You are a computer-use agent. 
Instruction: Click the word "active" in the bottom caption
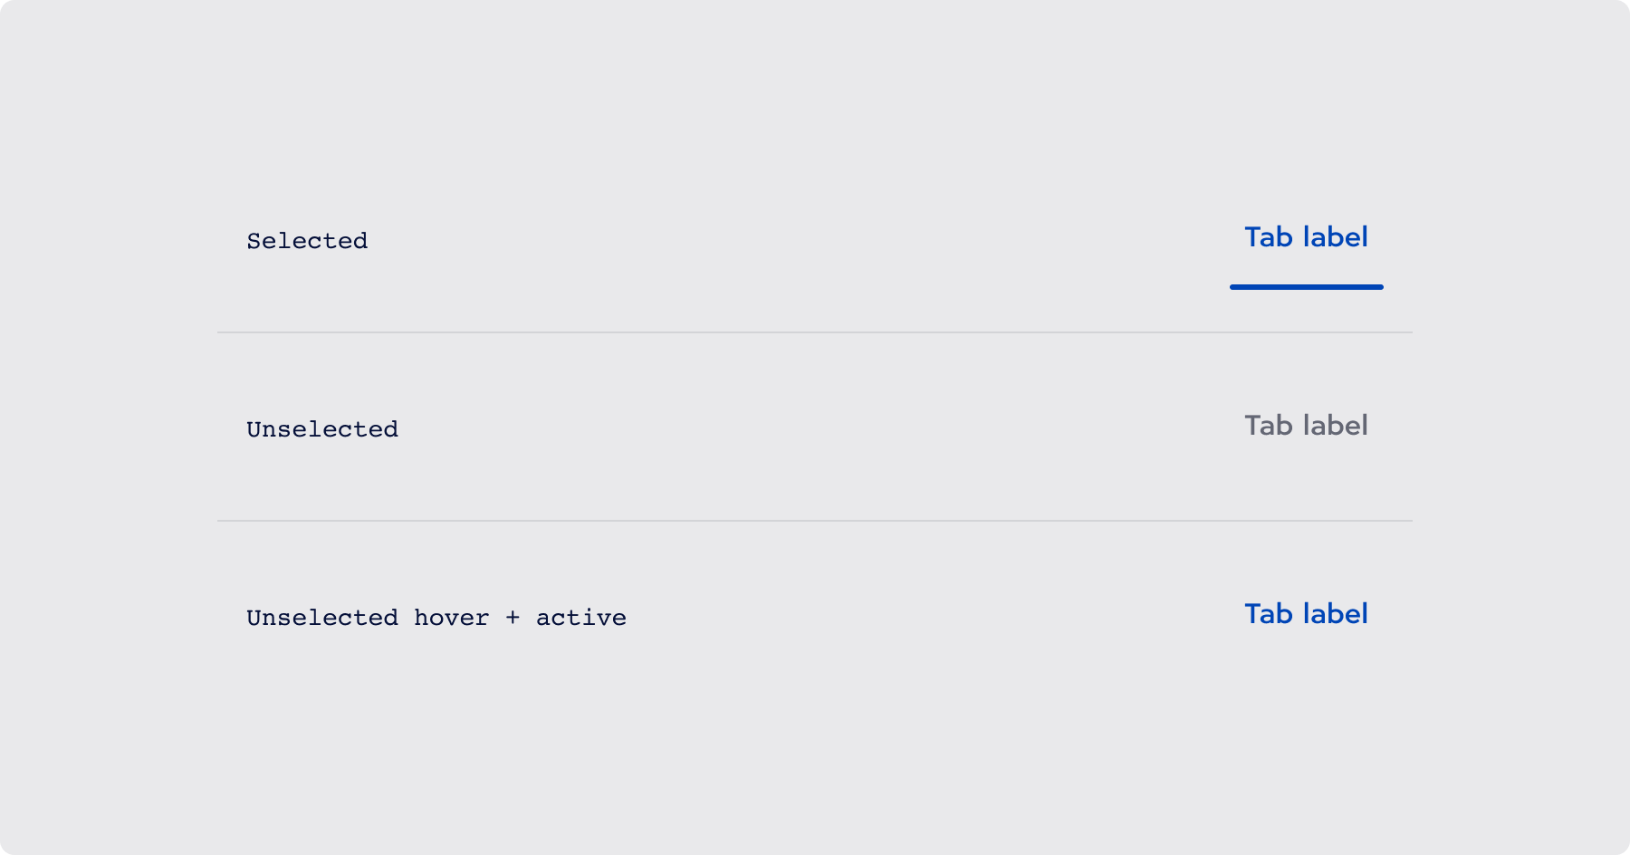click(581, 618)
